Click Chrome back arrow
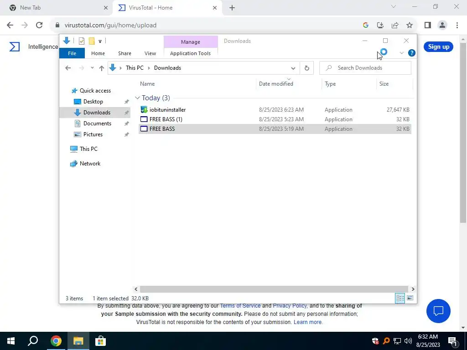Screen dimensions: 467x350 click(x=10, y=26)
